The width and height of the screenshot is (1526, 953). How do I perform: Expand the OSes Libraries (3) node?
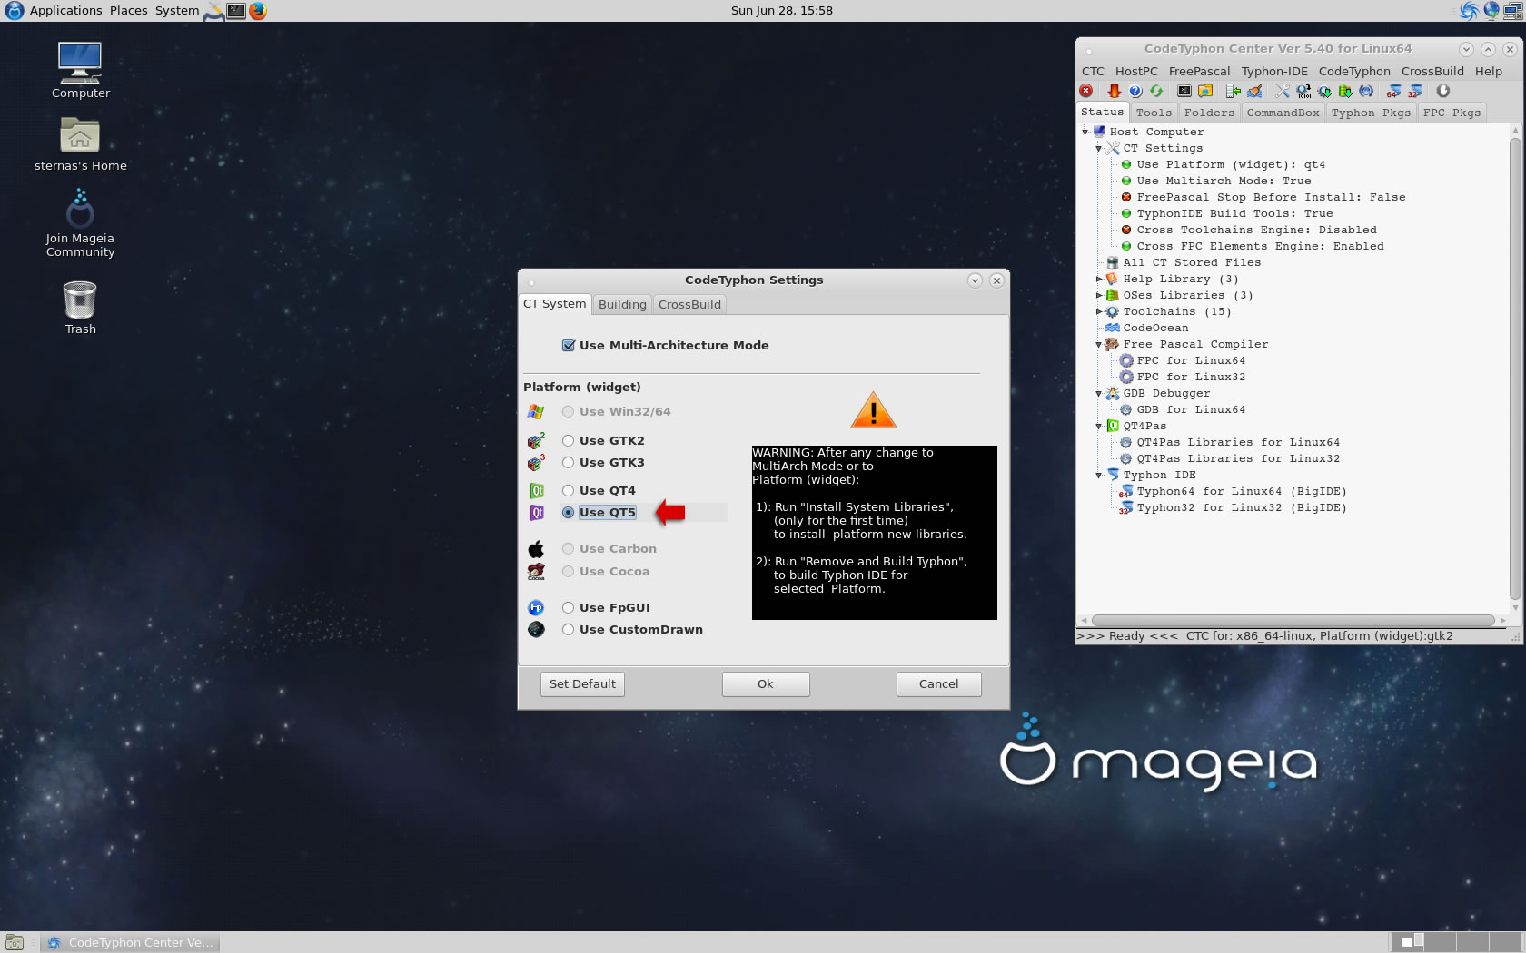pos(1098,295)
